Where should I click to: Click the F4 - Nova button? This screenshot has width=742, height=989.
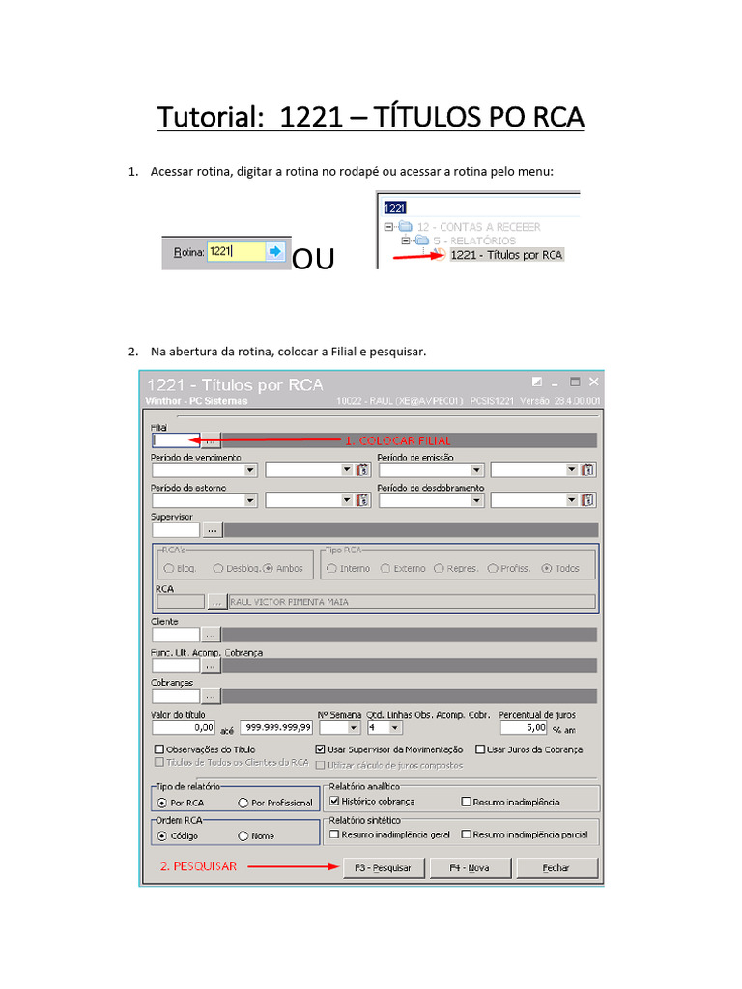(x=471, y=868)
